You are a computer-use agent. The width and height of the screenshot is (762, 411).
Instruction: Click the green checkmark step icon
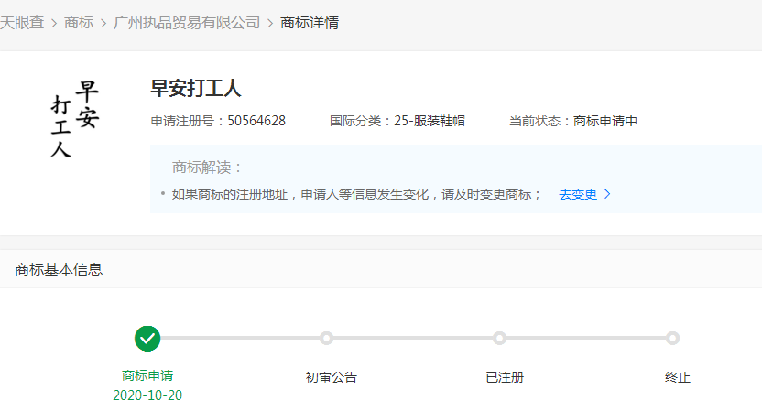[147, 338]
